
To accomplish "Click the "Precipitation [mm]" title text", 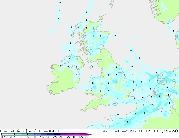I will click(x=18, y=131).
